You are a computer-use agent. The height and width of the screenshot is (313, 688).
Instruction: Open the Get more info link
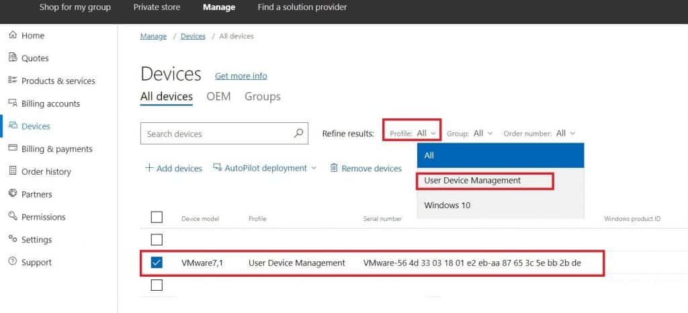pyautogui.click(x=241, y=76)
